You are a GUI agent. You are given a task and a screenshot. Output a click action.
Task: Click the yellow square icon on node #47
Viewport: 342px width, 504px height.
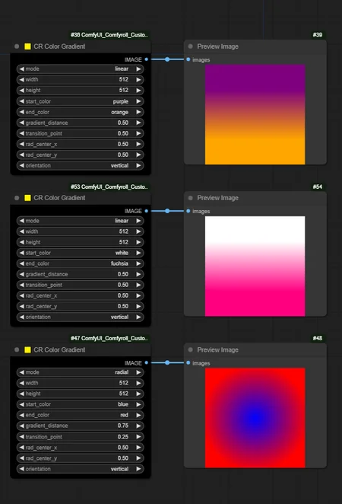point(27,349)
